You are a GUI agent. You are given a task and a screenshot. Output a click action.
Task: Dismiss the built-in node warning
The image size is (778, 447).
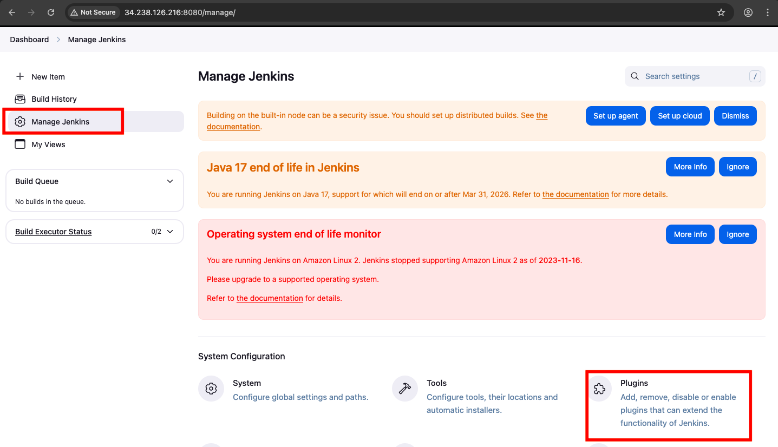click(735, 116)
